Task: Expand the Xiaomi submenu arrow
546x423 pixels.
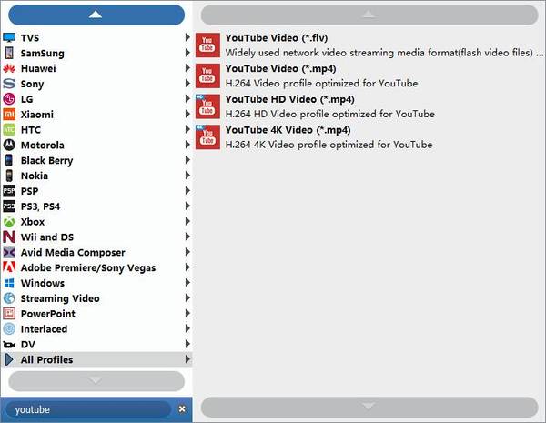Action: click(x=187, y=114)
